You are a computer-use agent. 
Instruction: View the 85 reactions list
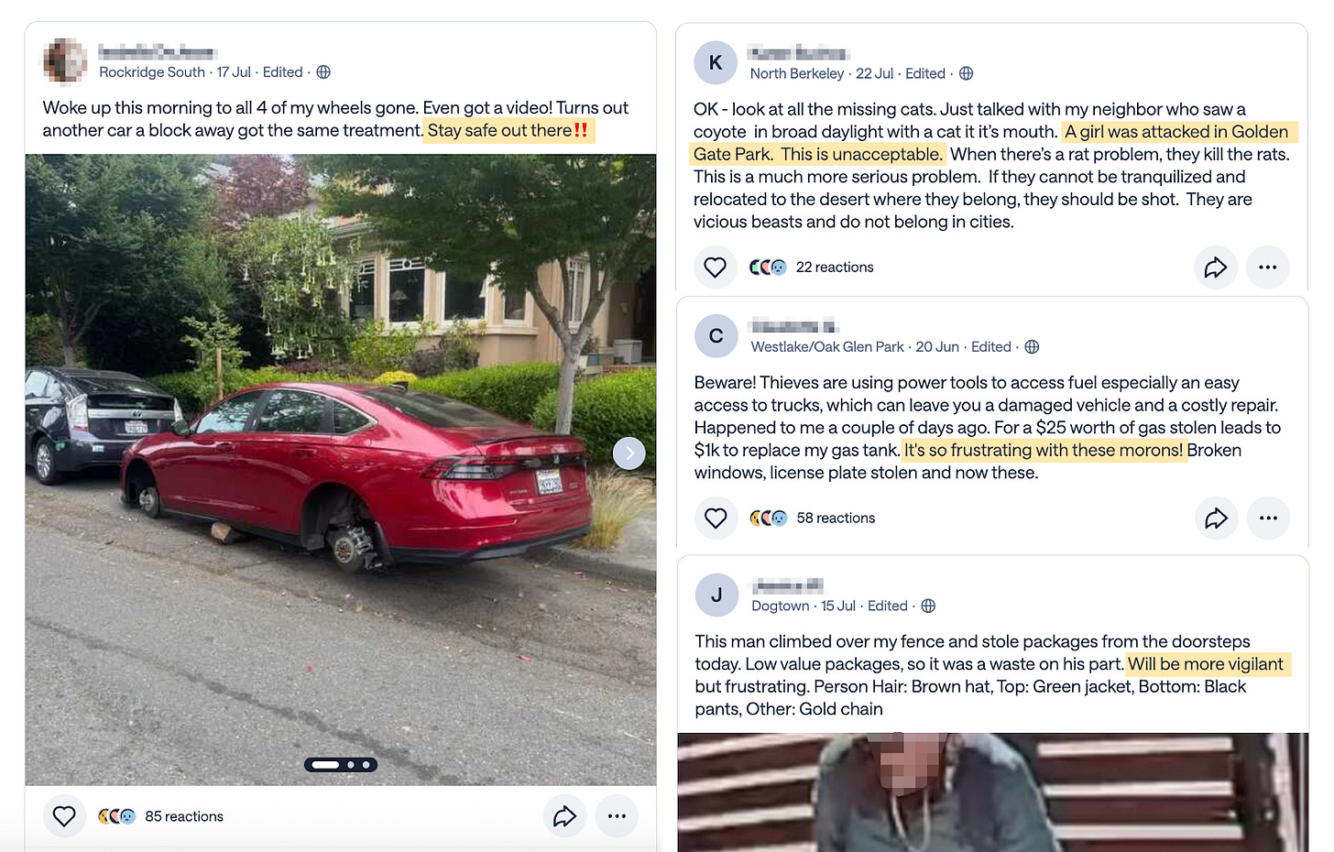tap(183, 816)
